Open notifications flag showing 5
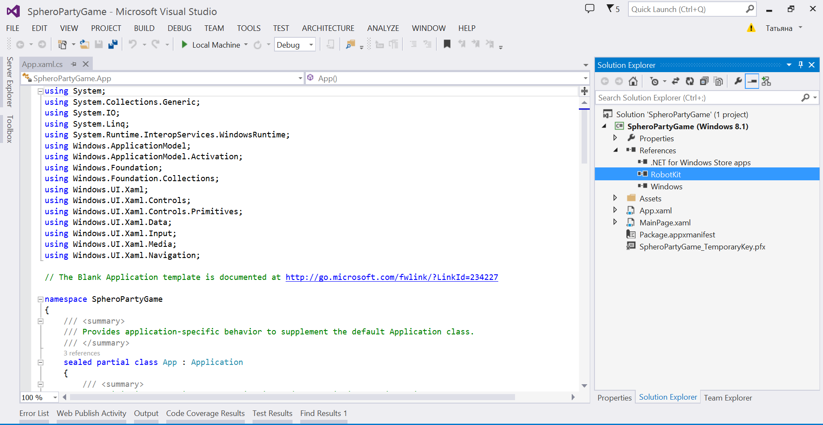 (x=613, y=9)
